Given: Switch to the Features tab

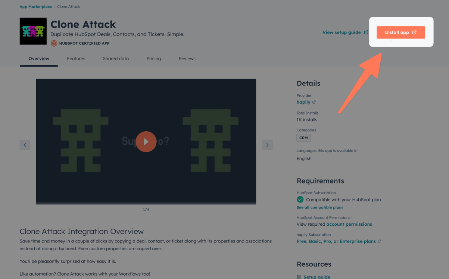Looking at the screenshot, I should [x=76, y=59].
